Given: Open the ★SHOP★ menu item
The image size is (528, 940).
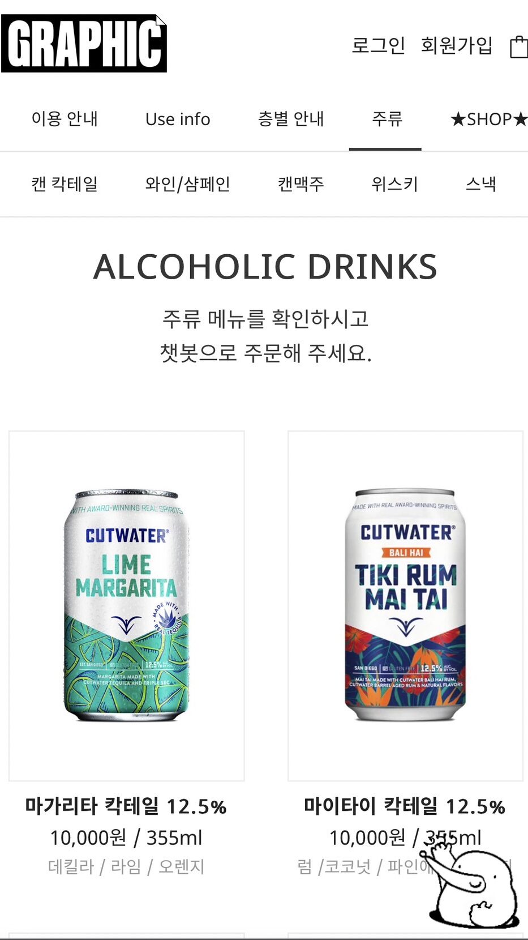Looking at the screenshot, I should [x=489, y=119].
